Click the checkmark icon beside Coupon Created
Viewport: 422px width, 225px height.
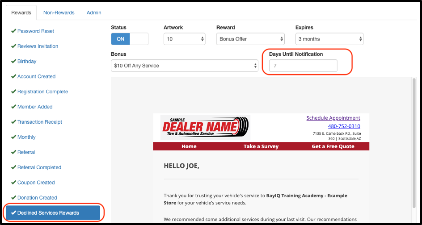coord(13,183)
